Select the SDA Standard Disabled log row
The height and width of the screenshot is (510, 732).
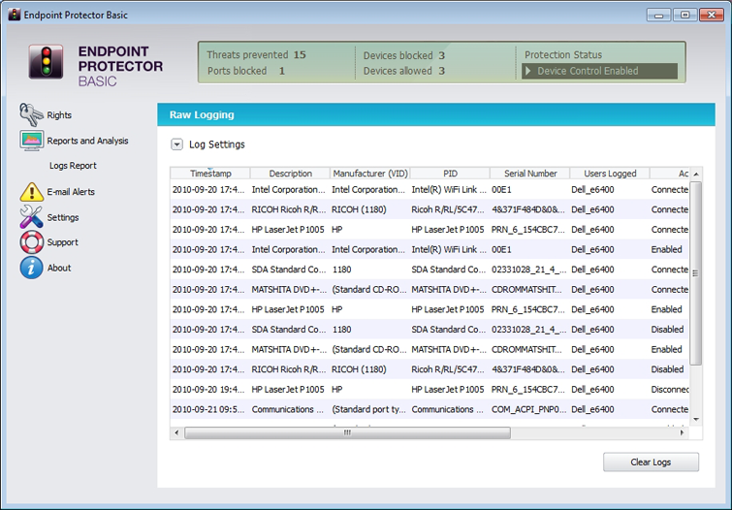coord(430,330)
